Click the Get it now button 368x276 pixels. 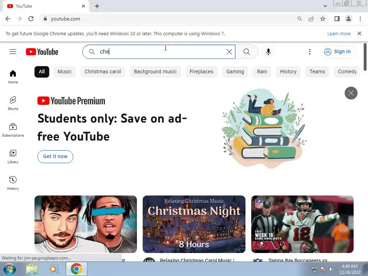point(55,157)
